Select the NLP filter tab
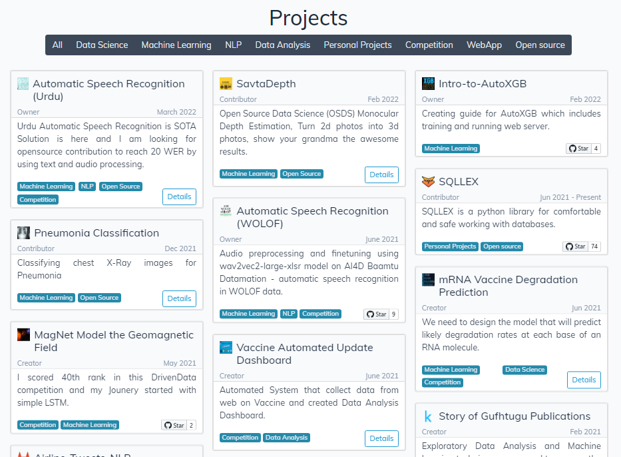The height and width of the screenshot is (457, 621). click(233, 45)
